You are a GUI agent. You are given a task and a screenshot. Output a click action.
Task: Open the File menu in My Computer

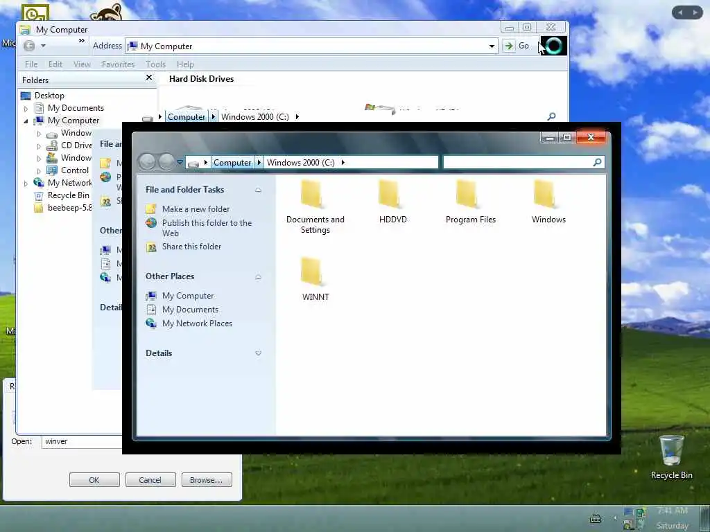pos(31,64)
